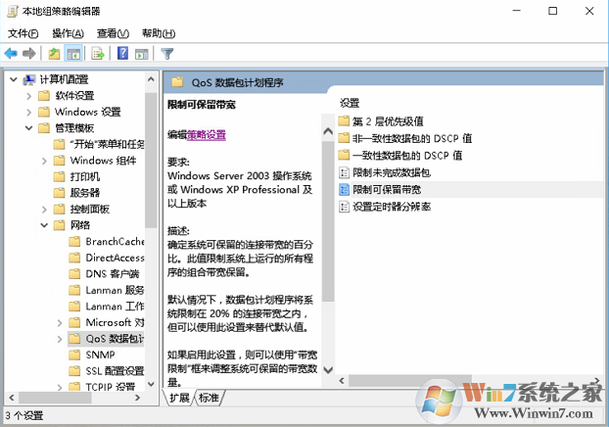Open the 文件(F) menu
Viewport: 609px width, 427px height.
(x=23, y=33)
